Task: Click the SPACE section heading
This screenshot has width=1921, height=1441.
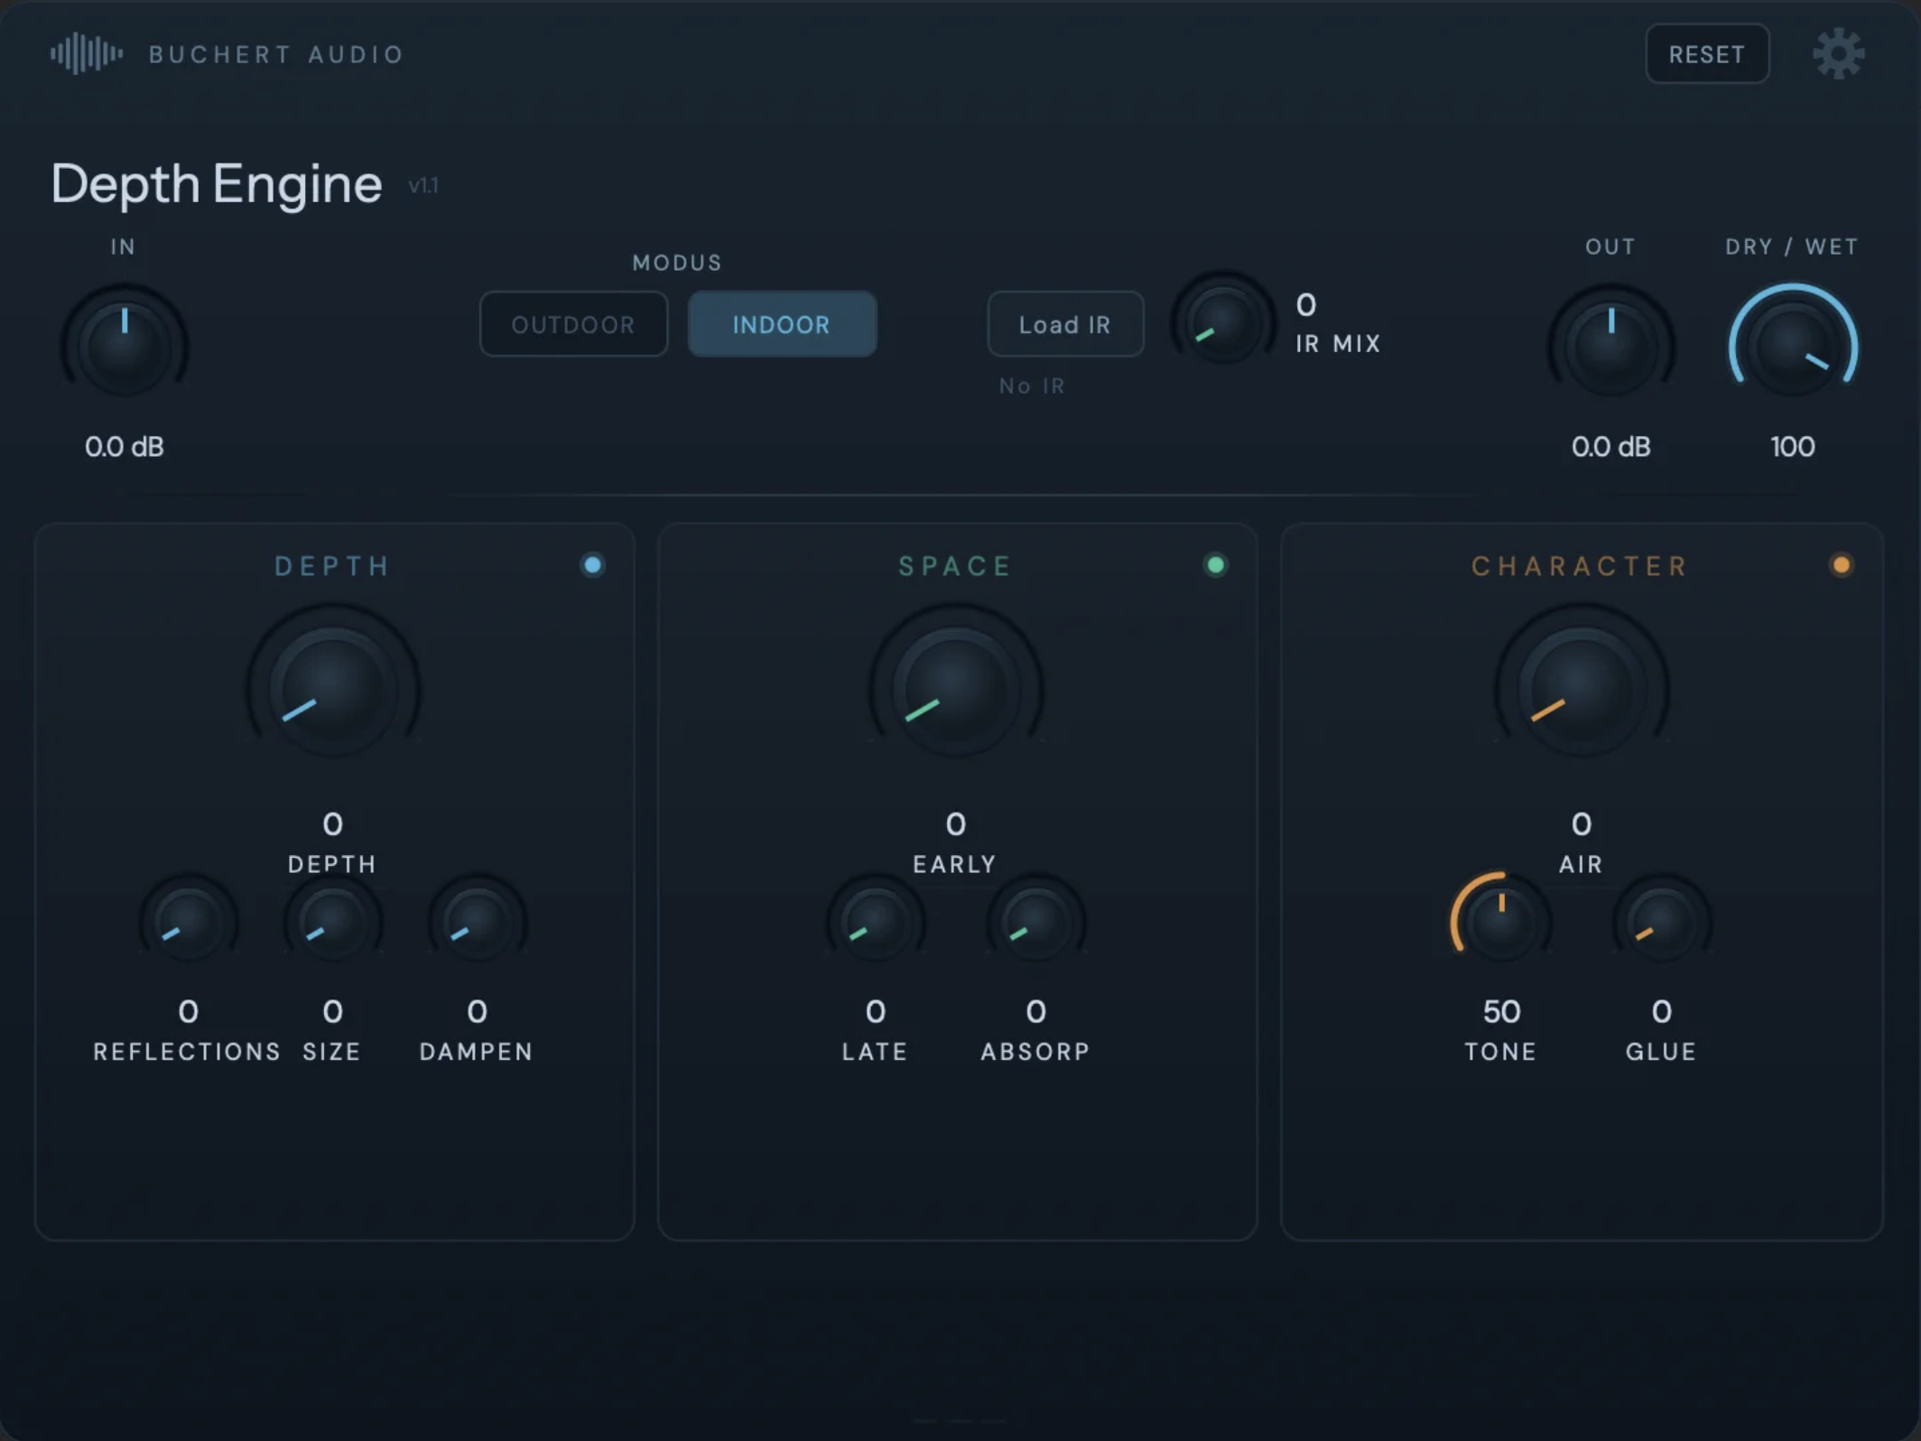Action: pos(955,566)
